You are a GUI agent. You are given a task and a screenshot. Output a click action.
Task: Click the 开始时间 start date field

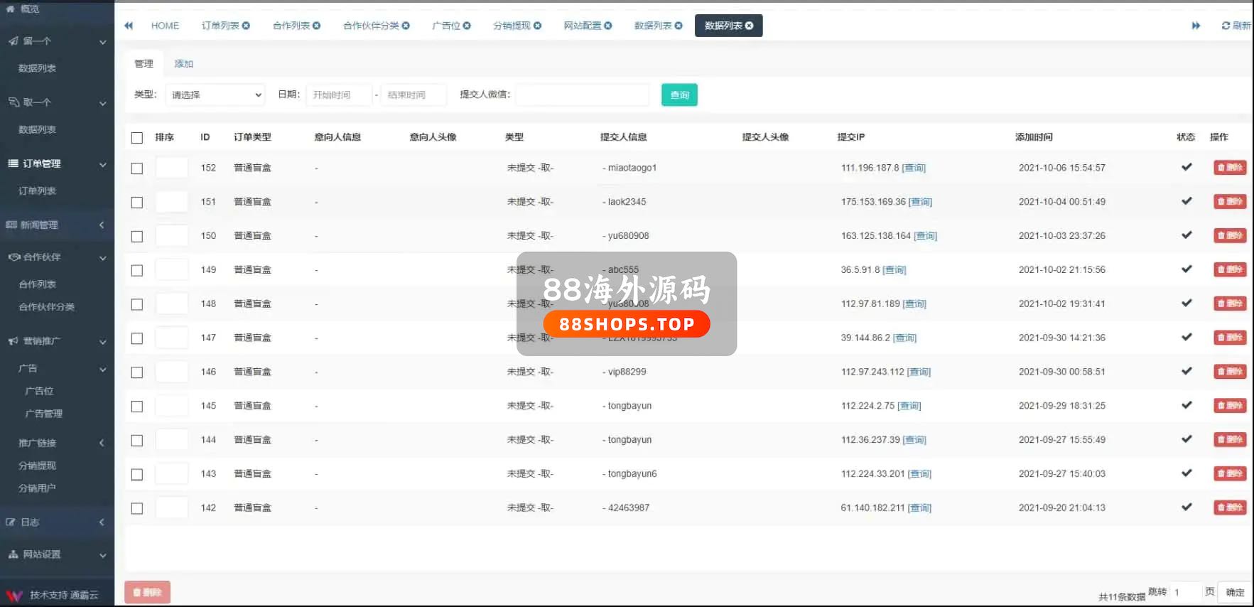339,95
